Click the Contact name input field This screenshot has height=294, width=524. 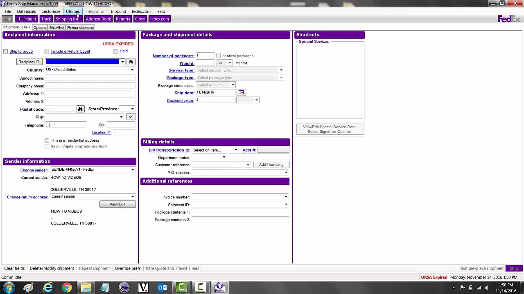(x=90, y=78)
